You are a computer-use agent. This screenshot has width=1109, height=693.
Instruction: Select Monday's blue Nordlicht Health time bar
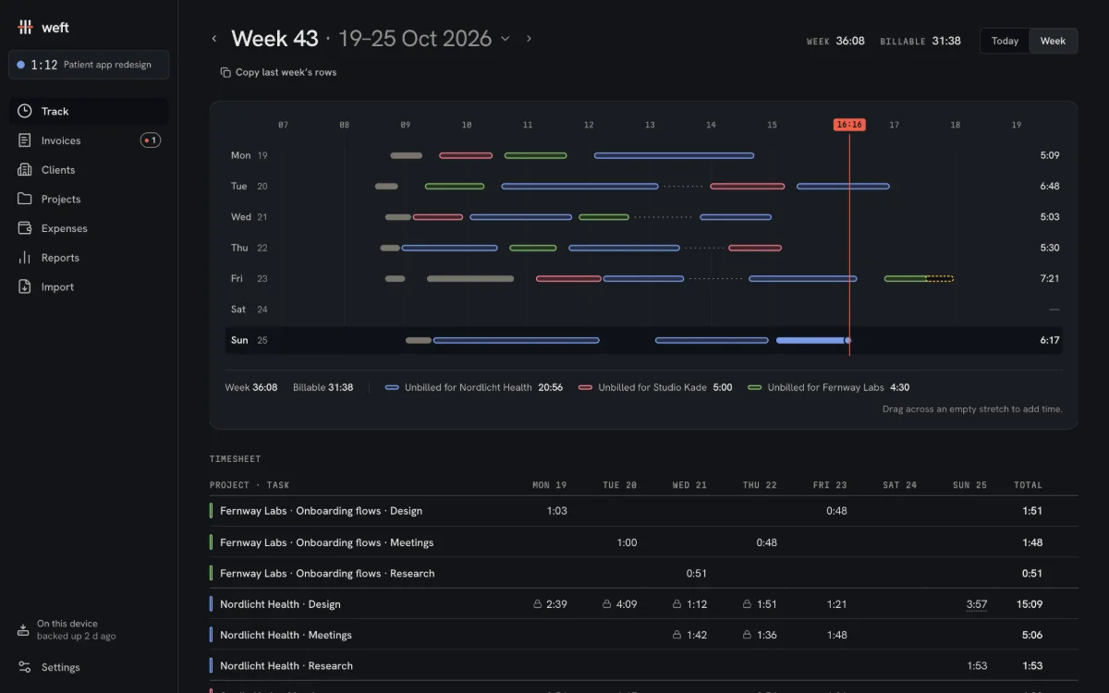tap(674, 155)
